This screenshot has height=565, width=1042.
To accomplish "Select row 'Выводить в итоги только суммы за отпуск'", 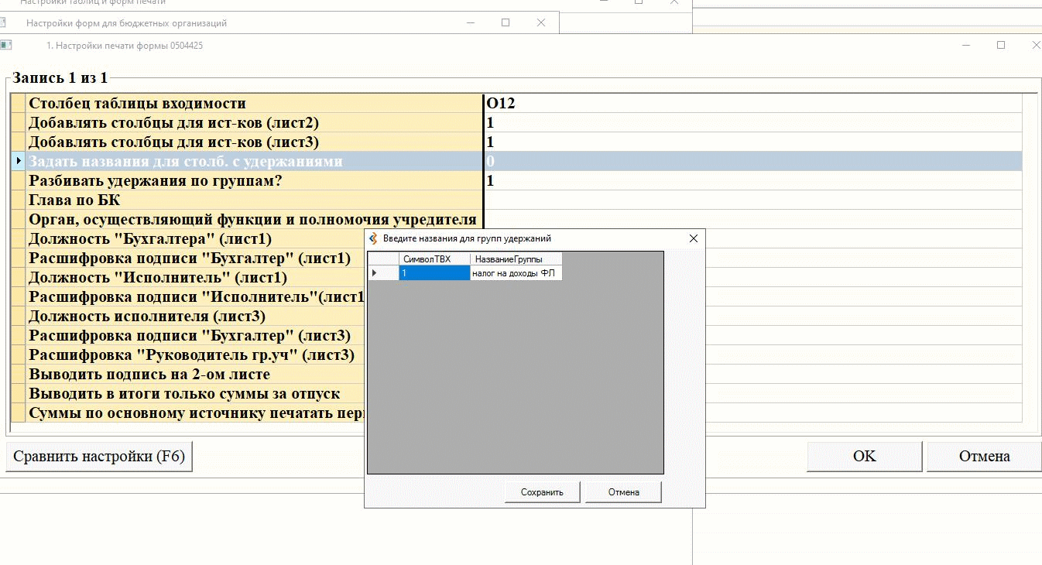I will [x=195, y=394].
